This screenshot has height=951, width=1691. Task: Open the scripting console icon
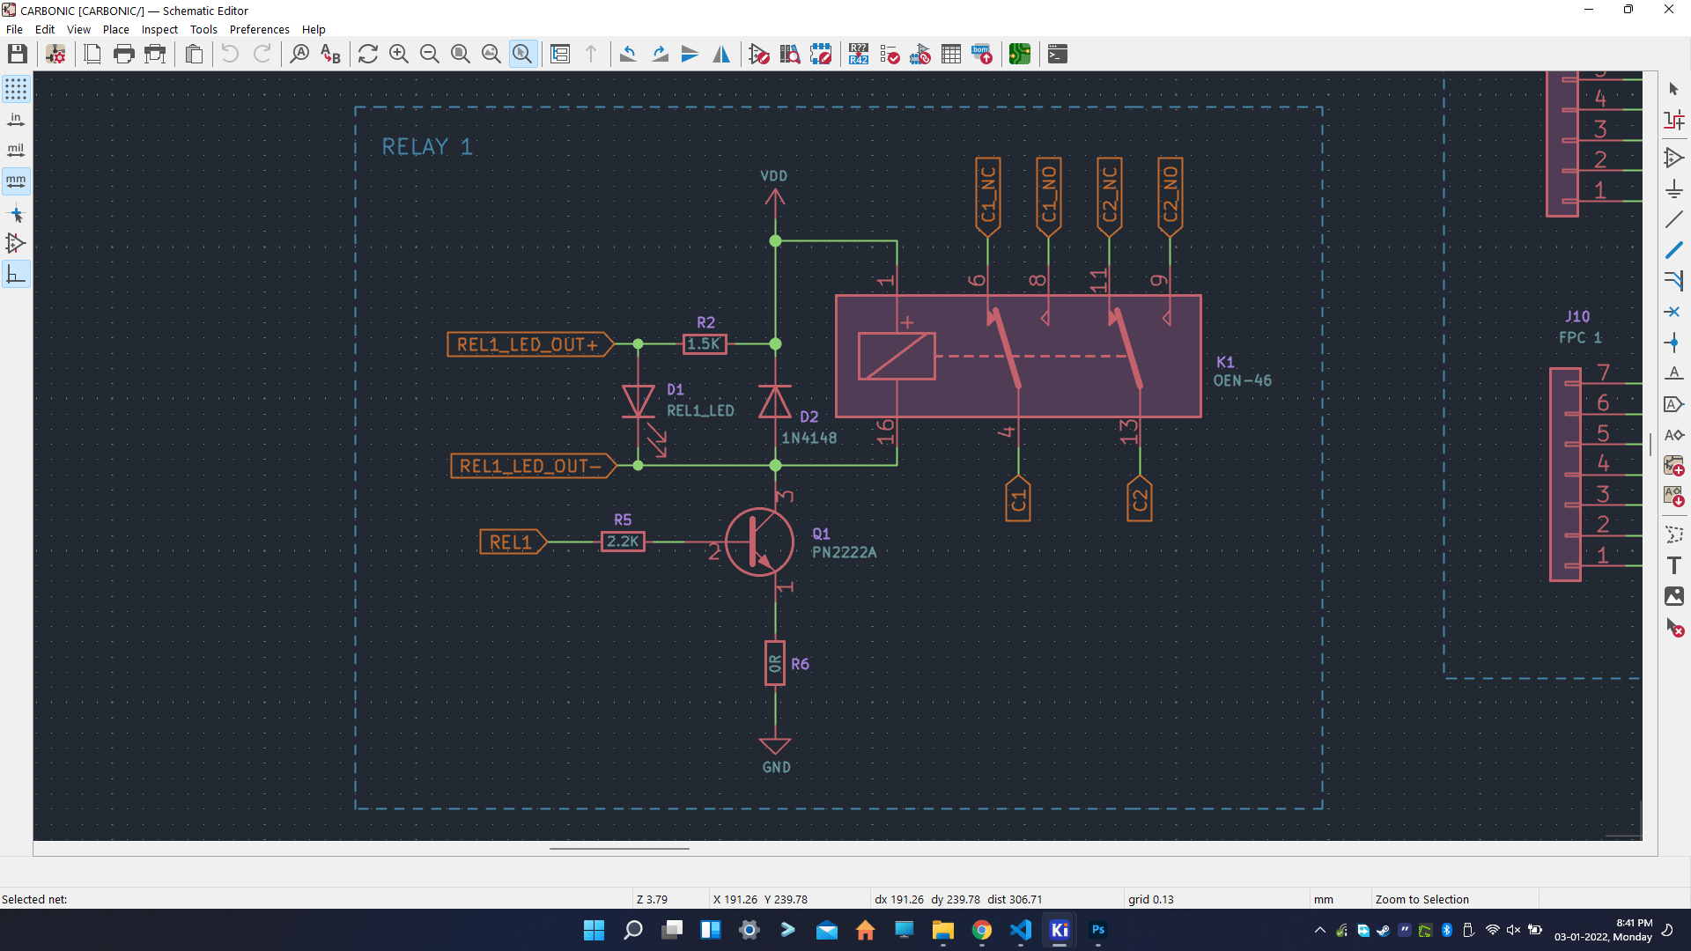click(1058, 55)
